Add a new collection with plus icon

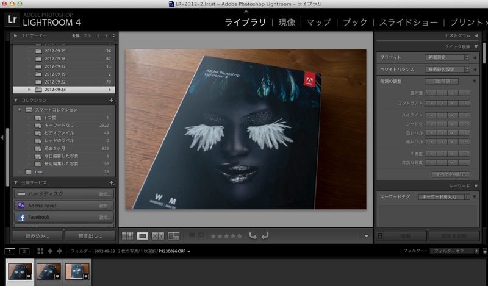[112, 100]
